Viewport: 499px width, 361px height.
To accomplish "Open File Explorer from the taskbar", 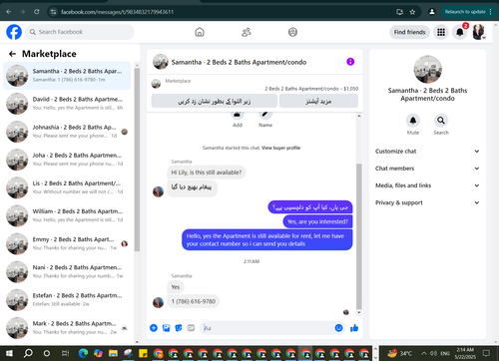I will (113, 353).
